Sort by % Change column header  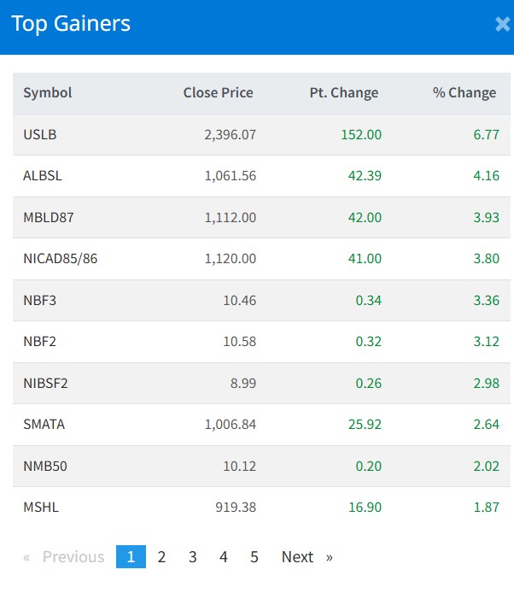[464, 93]
